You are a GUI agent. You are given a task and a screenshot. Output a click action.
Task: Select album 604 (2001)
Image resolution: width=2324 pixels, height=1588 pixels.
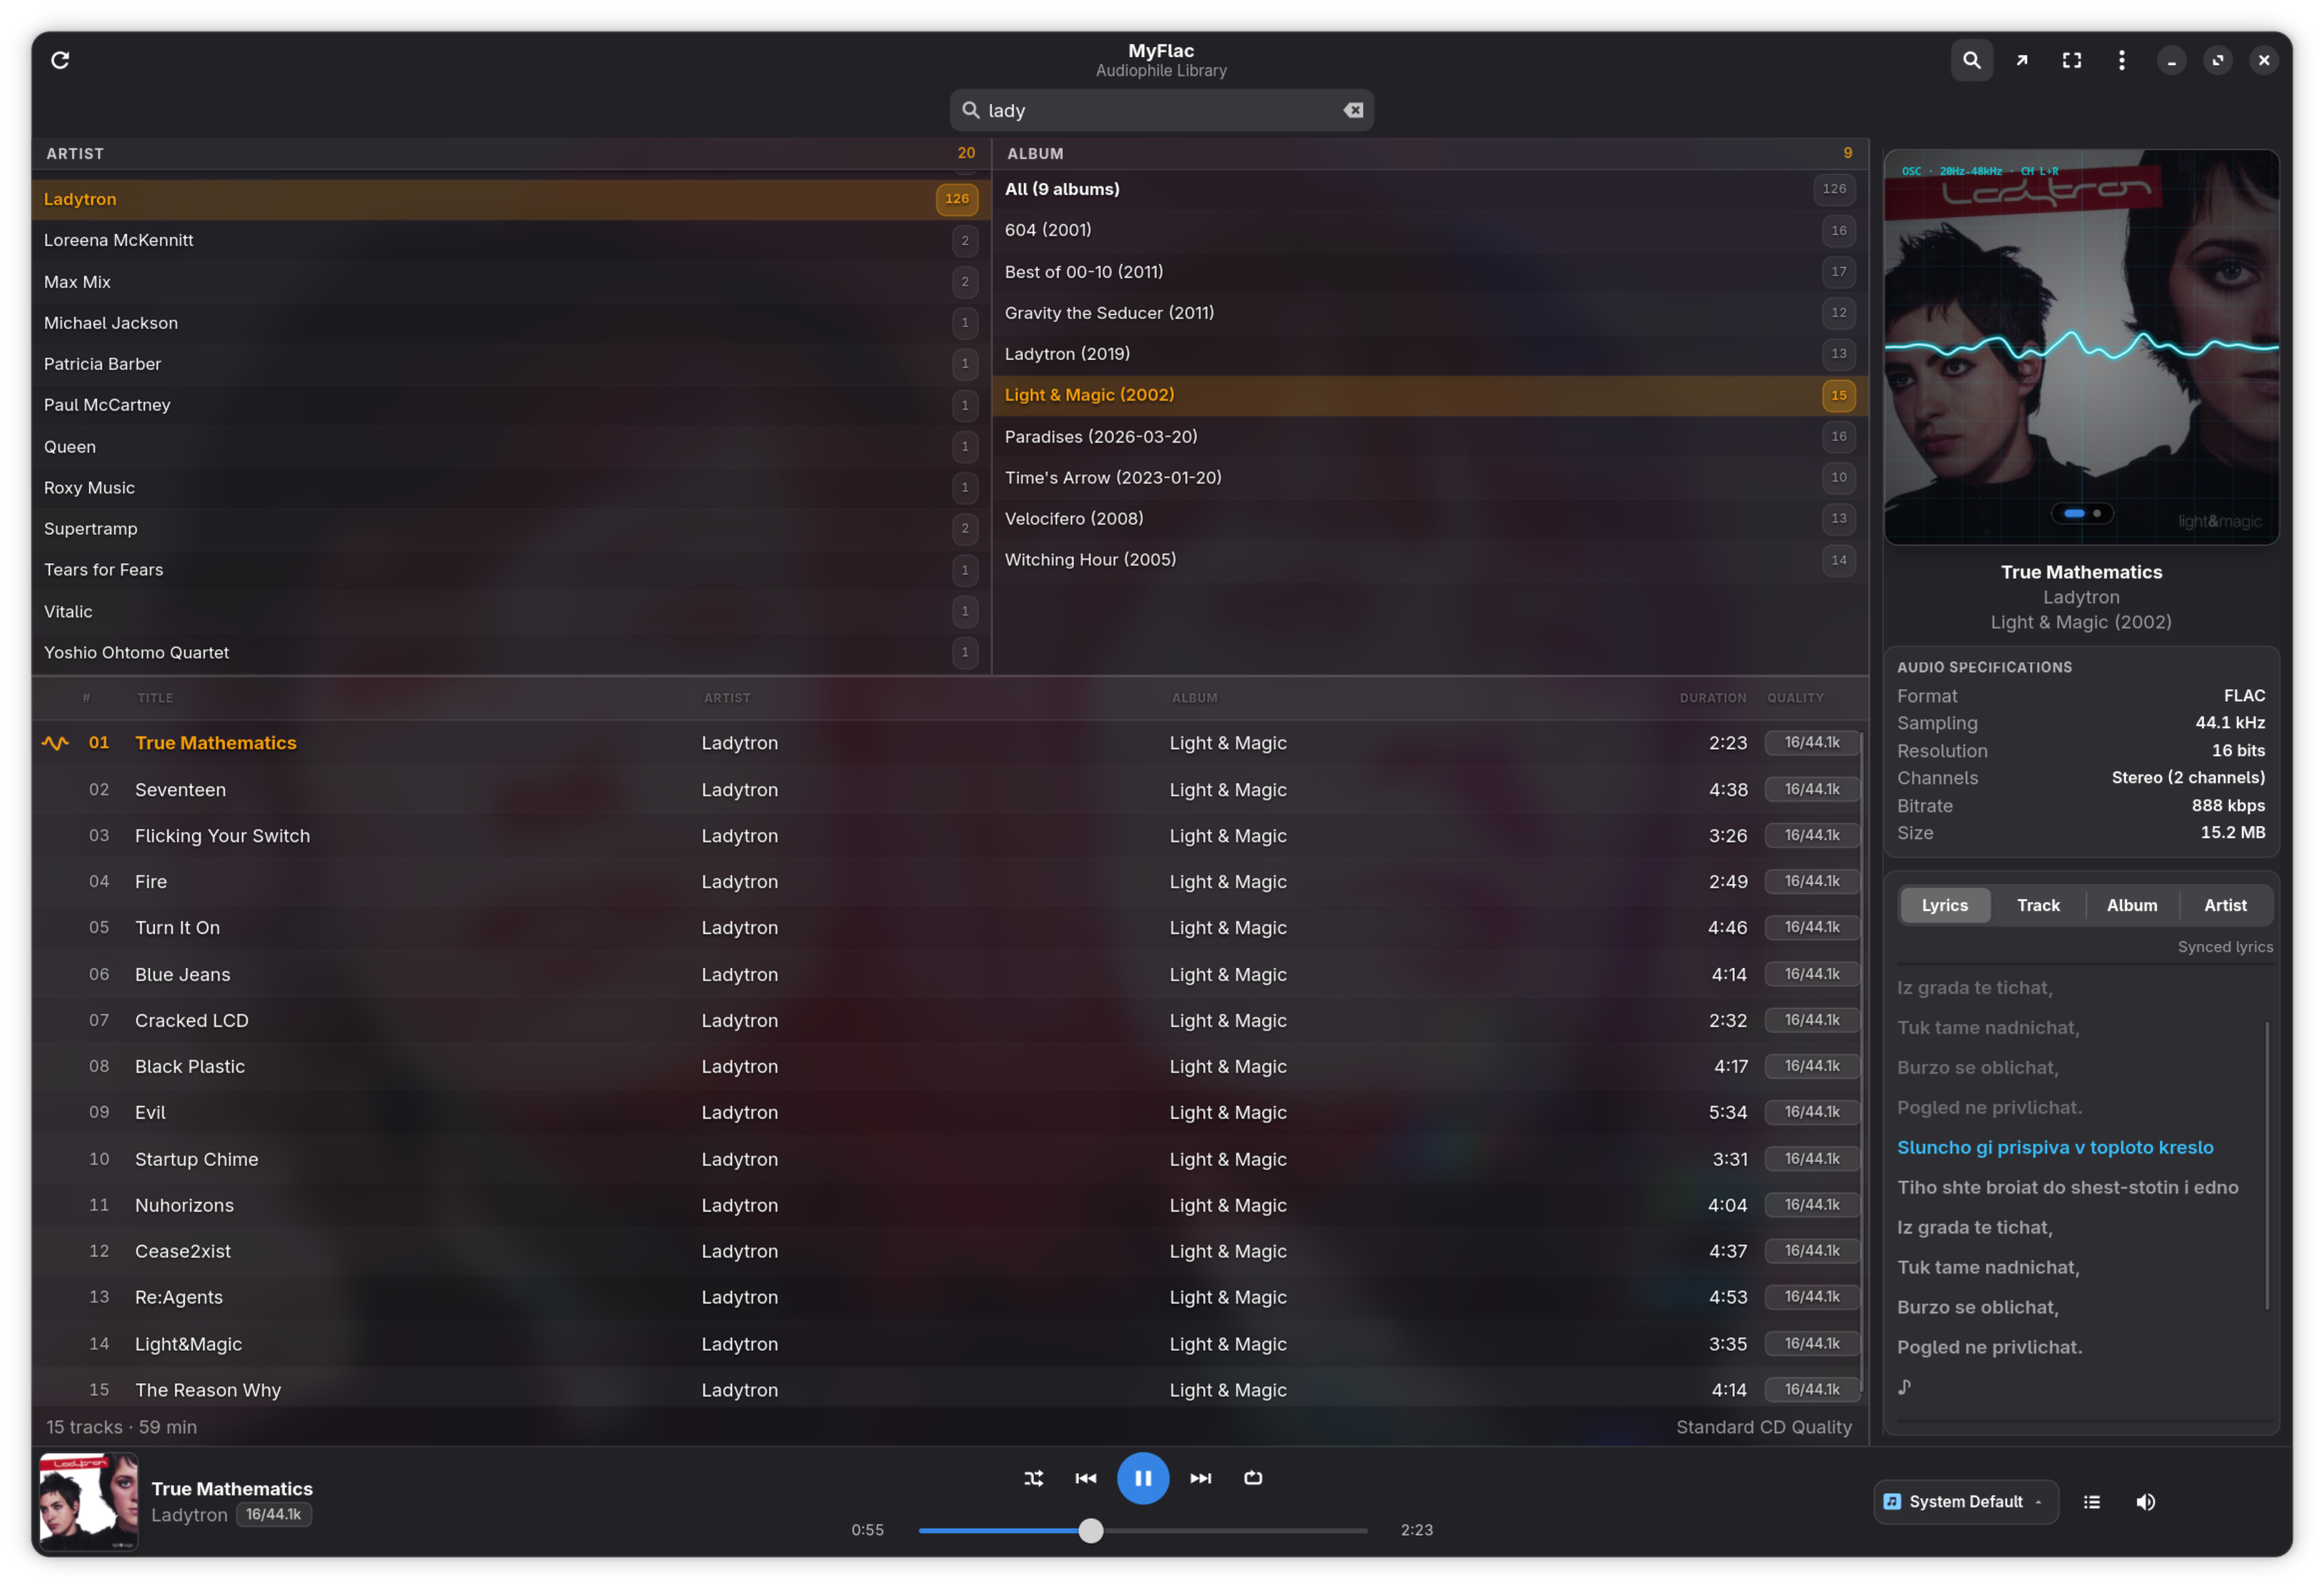pos(1430,230)
